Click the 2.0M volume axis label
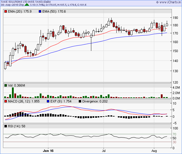 176,93
